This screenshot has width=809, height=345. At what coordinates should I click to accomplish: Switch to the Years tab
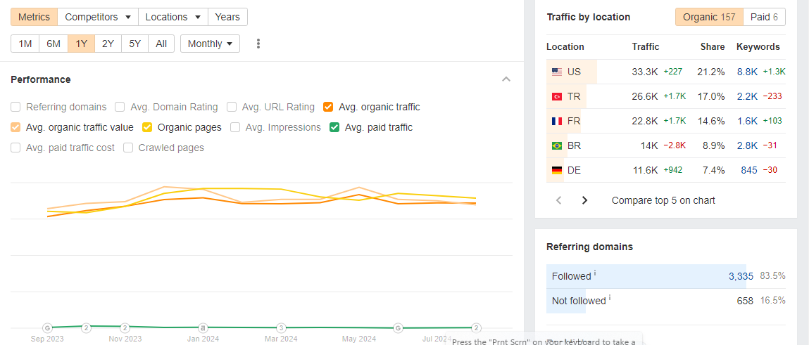click(227, 17)
